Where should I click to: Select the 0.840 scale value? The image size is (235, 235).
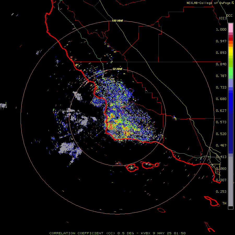[221, 64]
